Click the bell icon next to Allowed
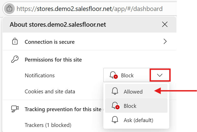197x132 pixels. pos(115,92)
